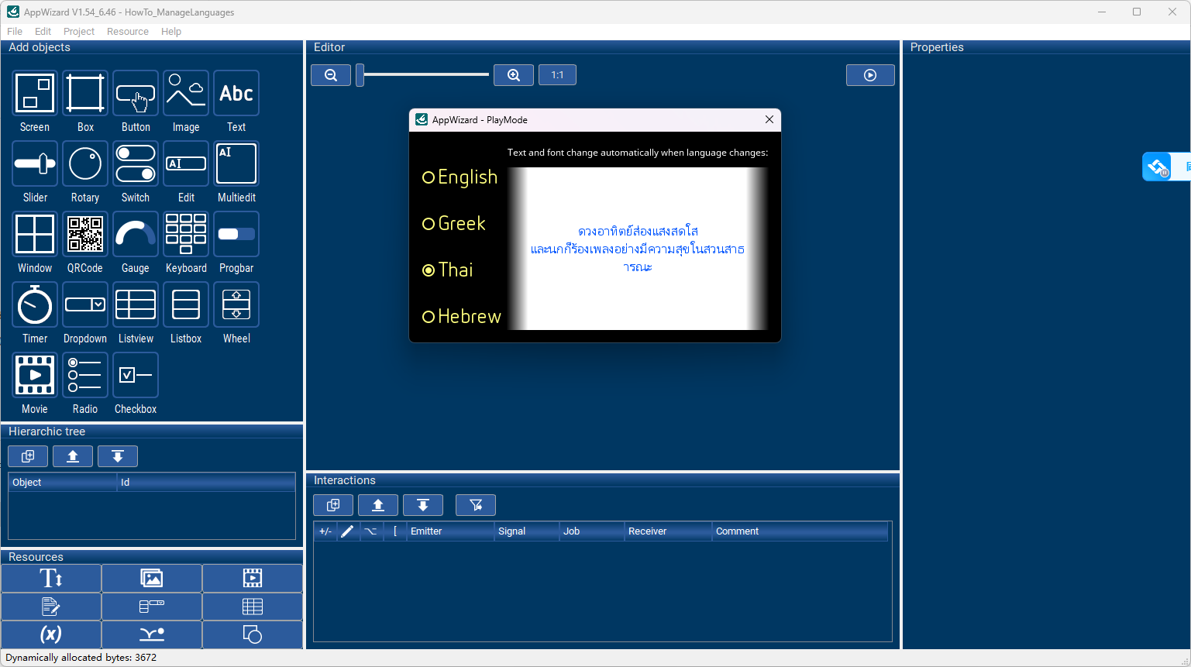
Task: Add a Box object
Action: pyautogui.click(x=85, y=93)
